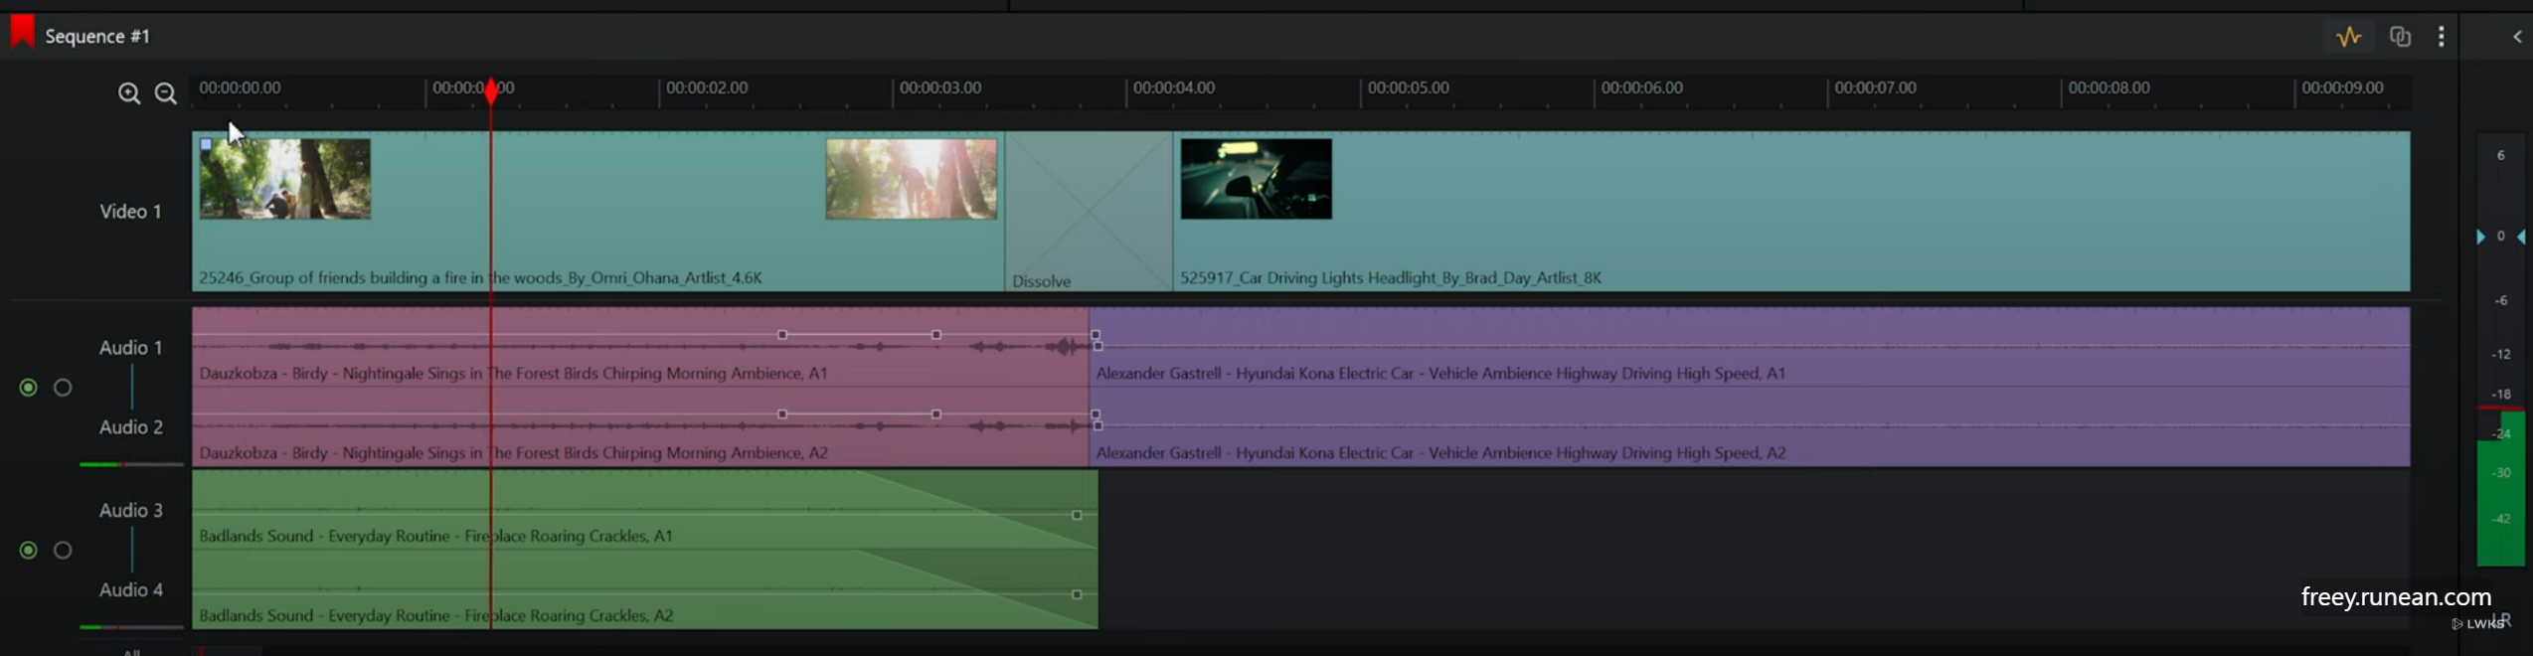This screenshot has width=2533, height=656.
Task: Open the three-dot timeline options menu
Action: 2442,37
